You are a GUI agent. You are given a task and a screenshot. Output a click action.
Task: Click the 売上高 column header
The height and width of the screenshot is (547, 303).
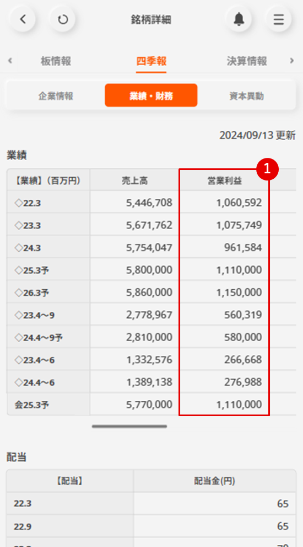134,180
